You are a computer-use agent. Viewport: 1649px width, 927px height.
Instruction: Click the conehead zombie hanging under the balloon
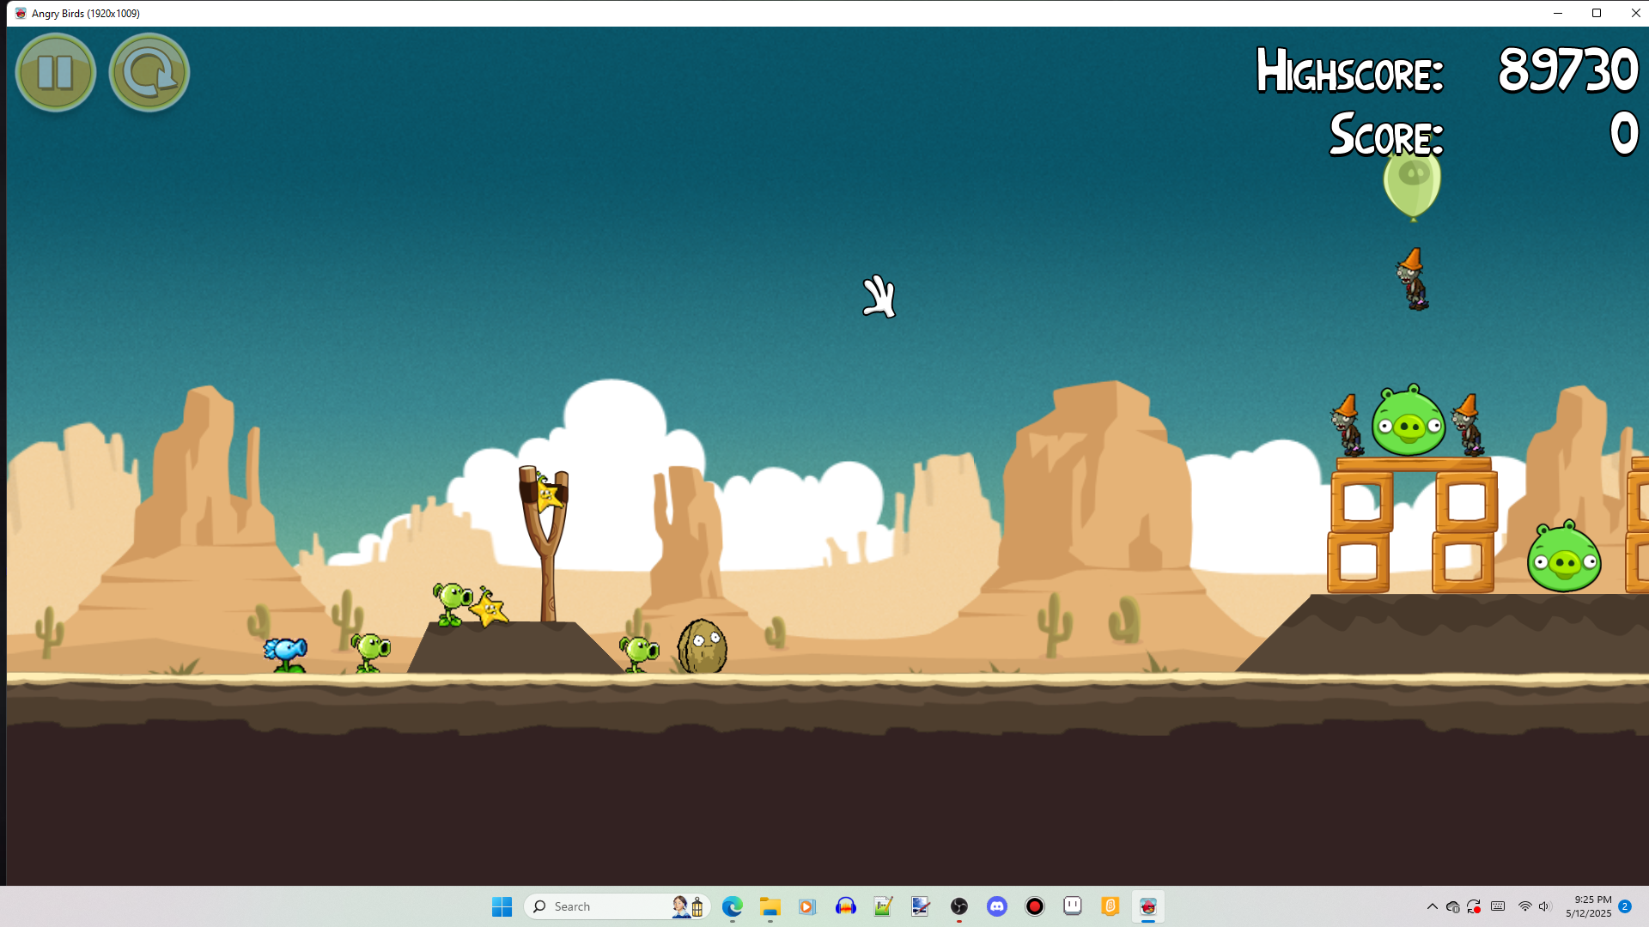coord(1412,279)
